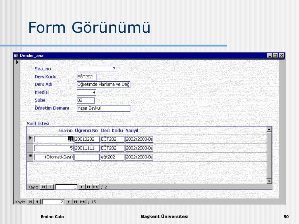
Task: Click Ders Kodu cell in the row numbered 5
Action: pyautogui.click(x=112, y=148)
